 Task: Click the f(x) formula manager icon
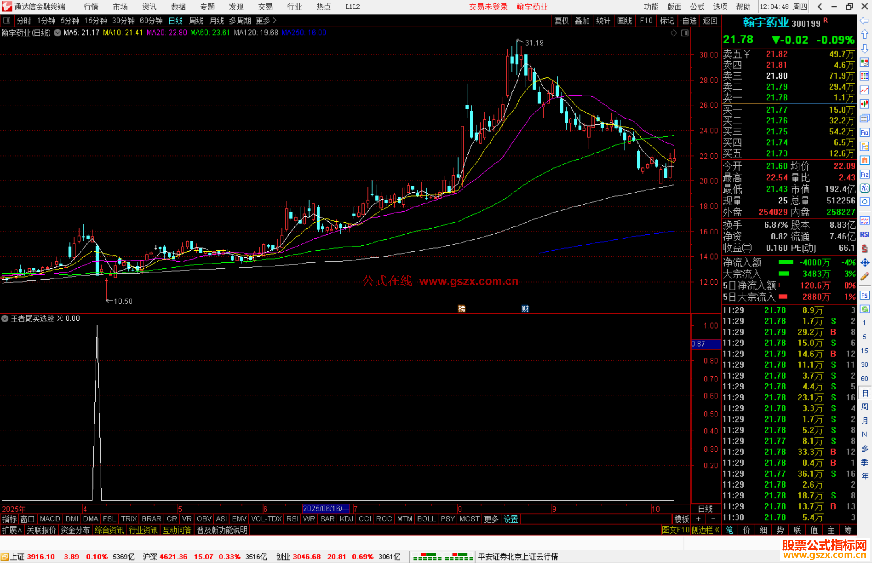(864, 188)
